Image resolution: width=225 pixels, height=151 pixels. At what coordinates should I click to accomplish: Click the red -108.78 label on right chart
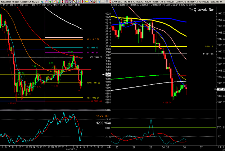point(167,103)
